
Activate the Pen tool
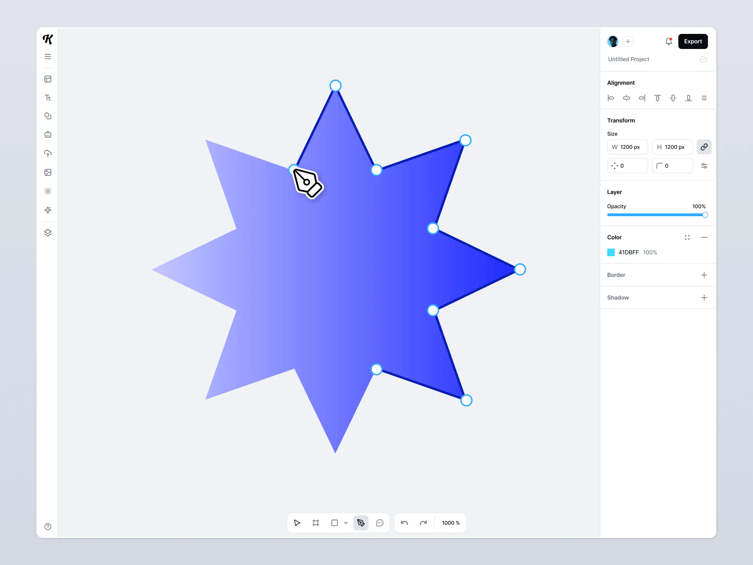360,523
